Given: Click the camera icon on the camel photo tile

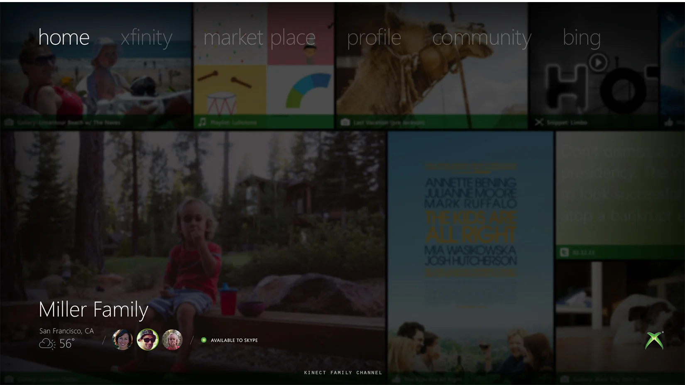Looking at the screenshot, I should coord(345,122).
